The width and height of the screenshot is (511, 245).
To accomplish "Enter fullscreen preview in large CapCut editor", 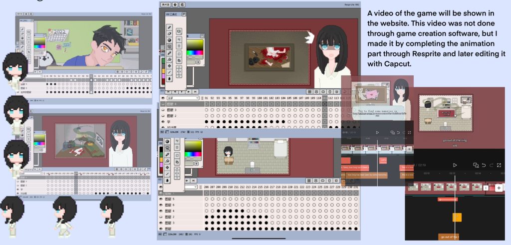I will click(499, 165).
